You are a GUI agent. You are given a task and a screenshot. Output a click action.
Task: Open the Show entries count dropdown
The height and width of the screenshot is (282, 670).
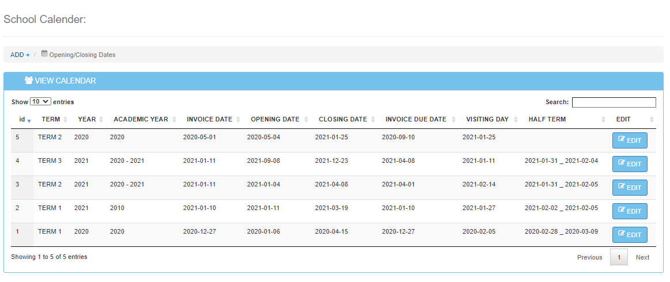point(40,101)
